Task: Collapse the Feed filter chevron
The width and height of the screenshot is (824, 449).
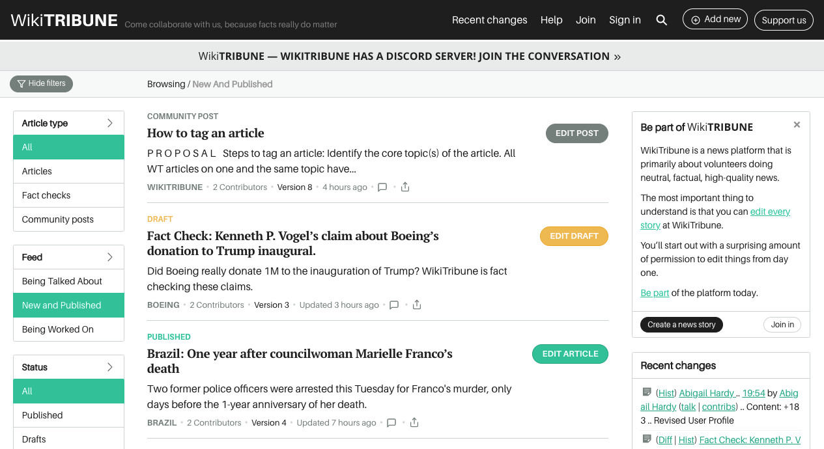Action: pyautogui.click(x=109, y=257)
